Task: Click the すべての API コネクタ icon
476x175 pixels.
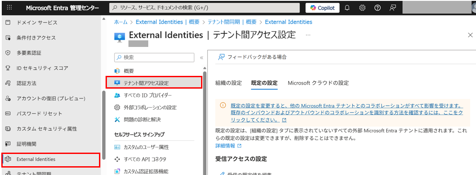Action: [x=117, y=159]
